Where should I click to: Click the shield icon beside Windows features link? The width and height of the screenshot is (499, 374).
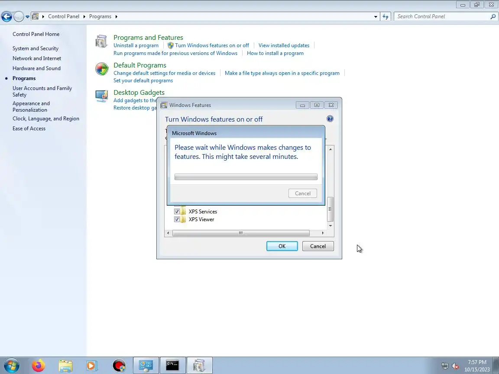[x=171, y=45]
